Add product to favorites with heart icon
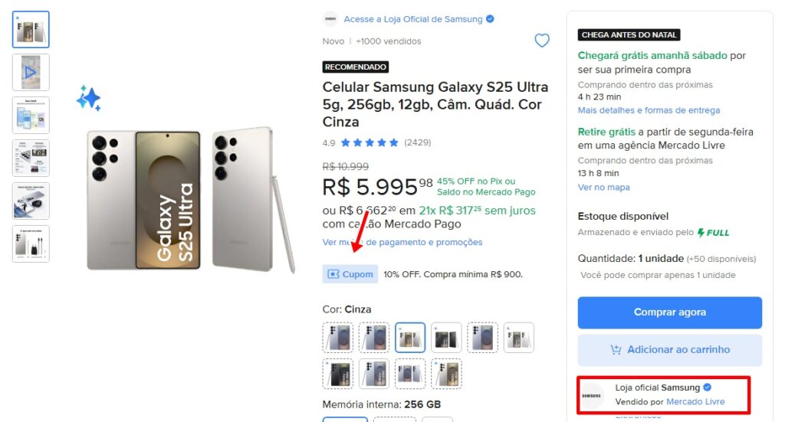The height and width of the screenshot is (422, 785). (x=542, y=41)
